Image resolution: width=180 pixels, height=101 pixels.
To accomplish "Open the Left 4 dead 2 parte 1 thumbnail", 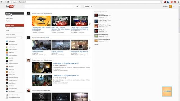I will [x=42, y=80].
